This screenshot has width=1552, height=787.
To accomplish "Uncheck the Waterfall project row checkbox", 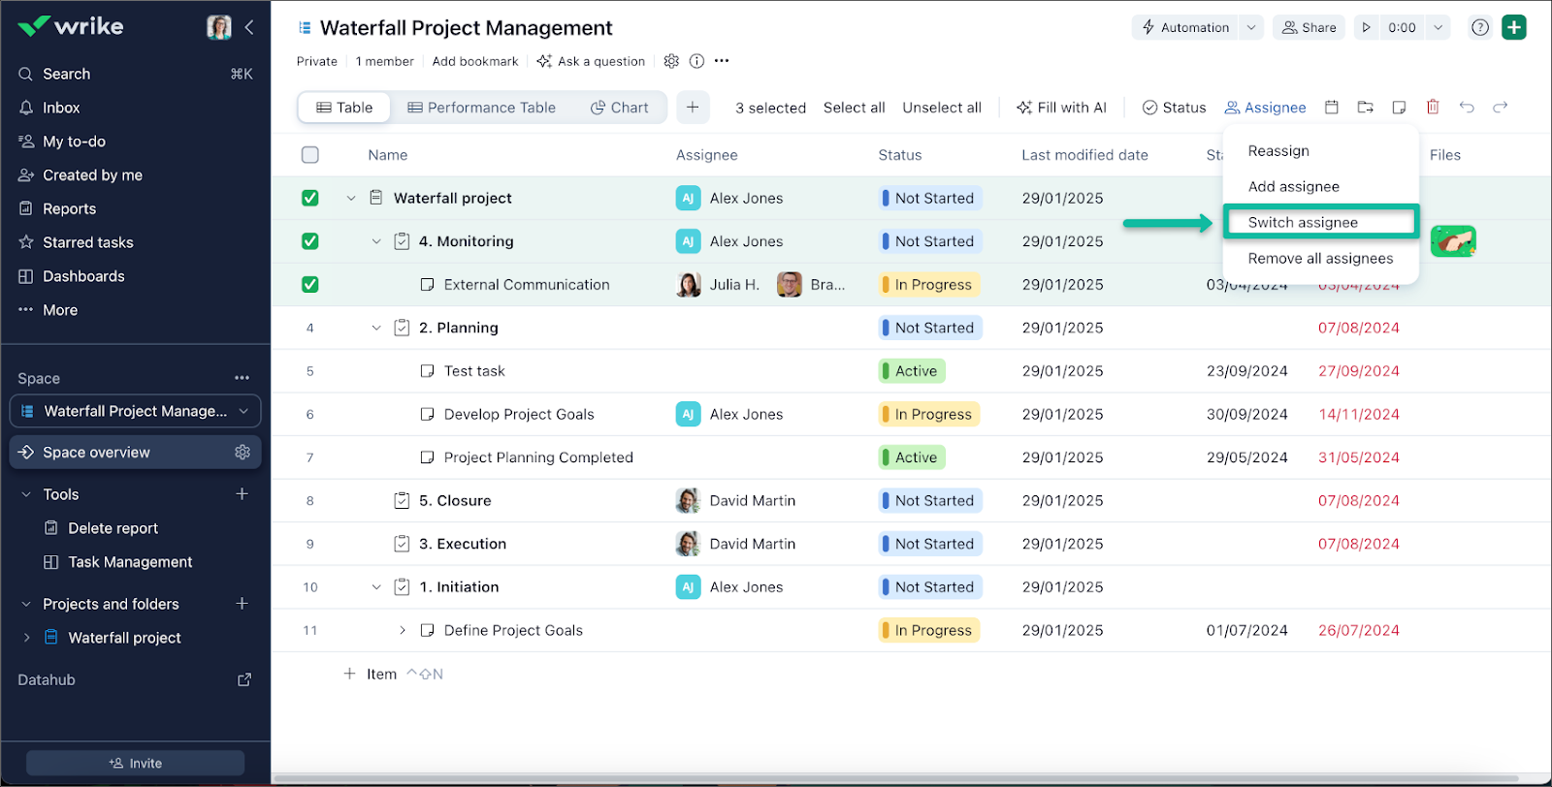I will tap(310, 198).
